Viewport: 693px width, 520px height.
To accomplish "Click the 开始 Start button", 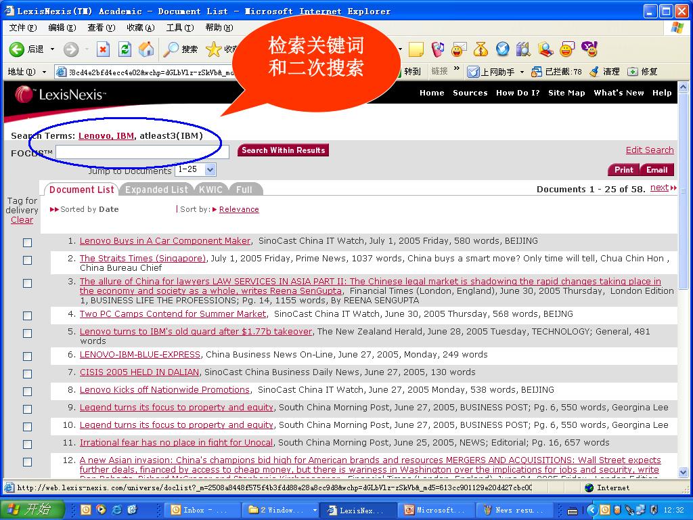I will [x=32, y=509].
